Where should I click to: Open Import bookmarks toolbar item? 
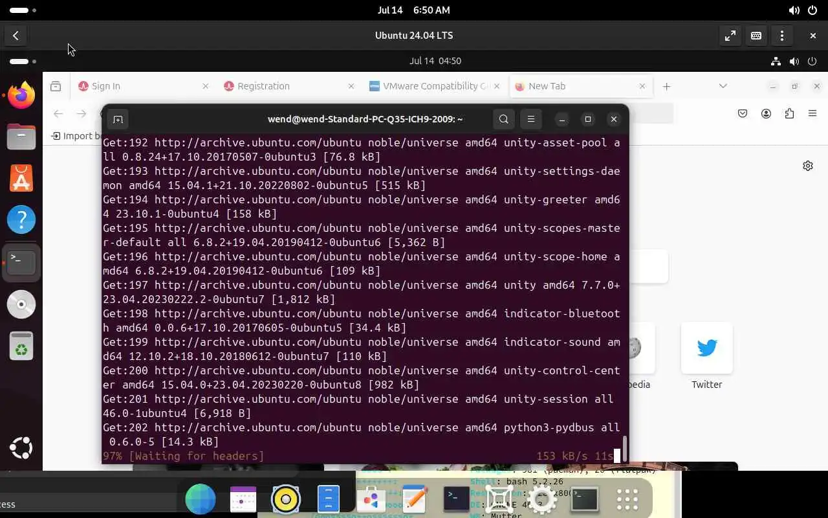(x=76, y=136)
